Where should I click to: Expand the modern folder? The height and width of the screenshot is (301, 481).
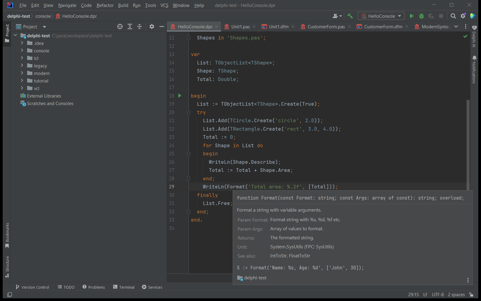tap(22, 73)
